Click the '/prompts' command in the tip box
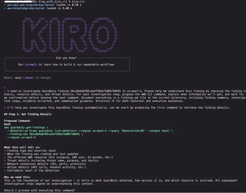Image resolution: width=246 pixels, height=193 pixels. coord(31,64)
